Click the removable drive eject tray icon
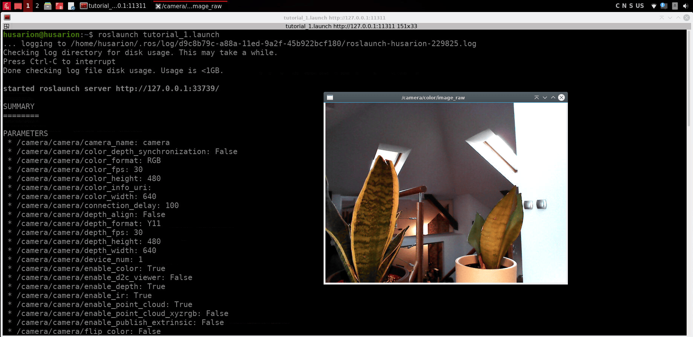693x337 pixels. click(675, 6)
